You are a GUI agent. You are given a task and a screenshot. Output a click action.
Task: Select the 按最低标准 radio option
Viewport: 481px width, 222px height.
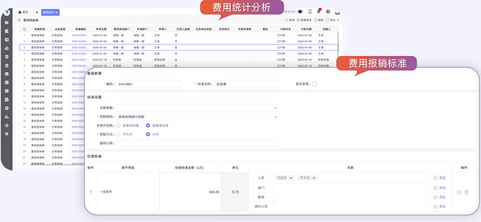coord(118,125)
